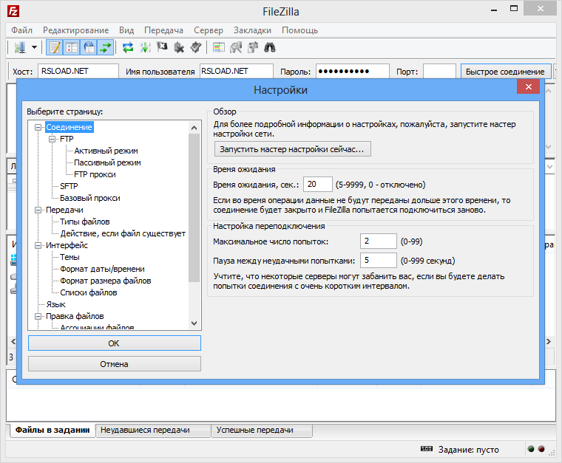Select Списки файлов settings page
The image size is (562, 463).
click(x=89, y=292)
